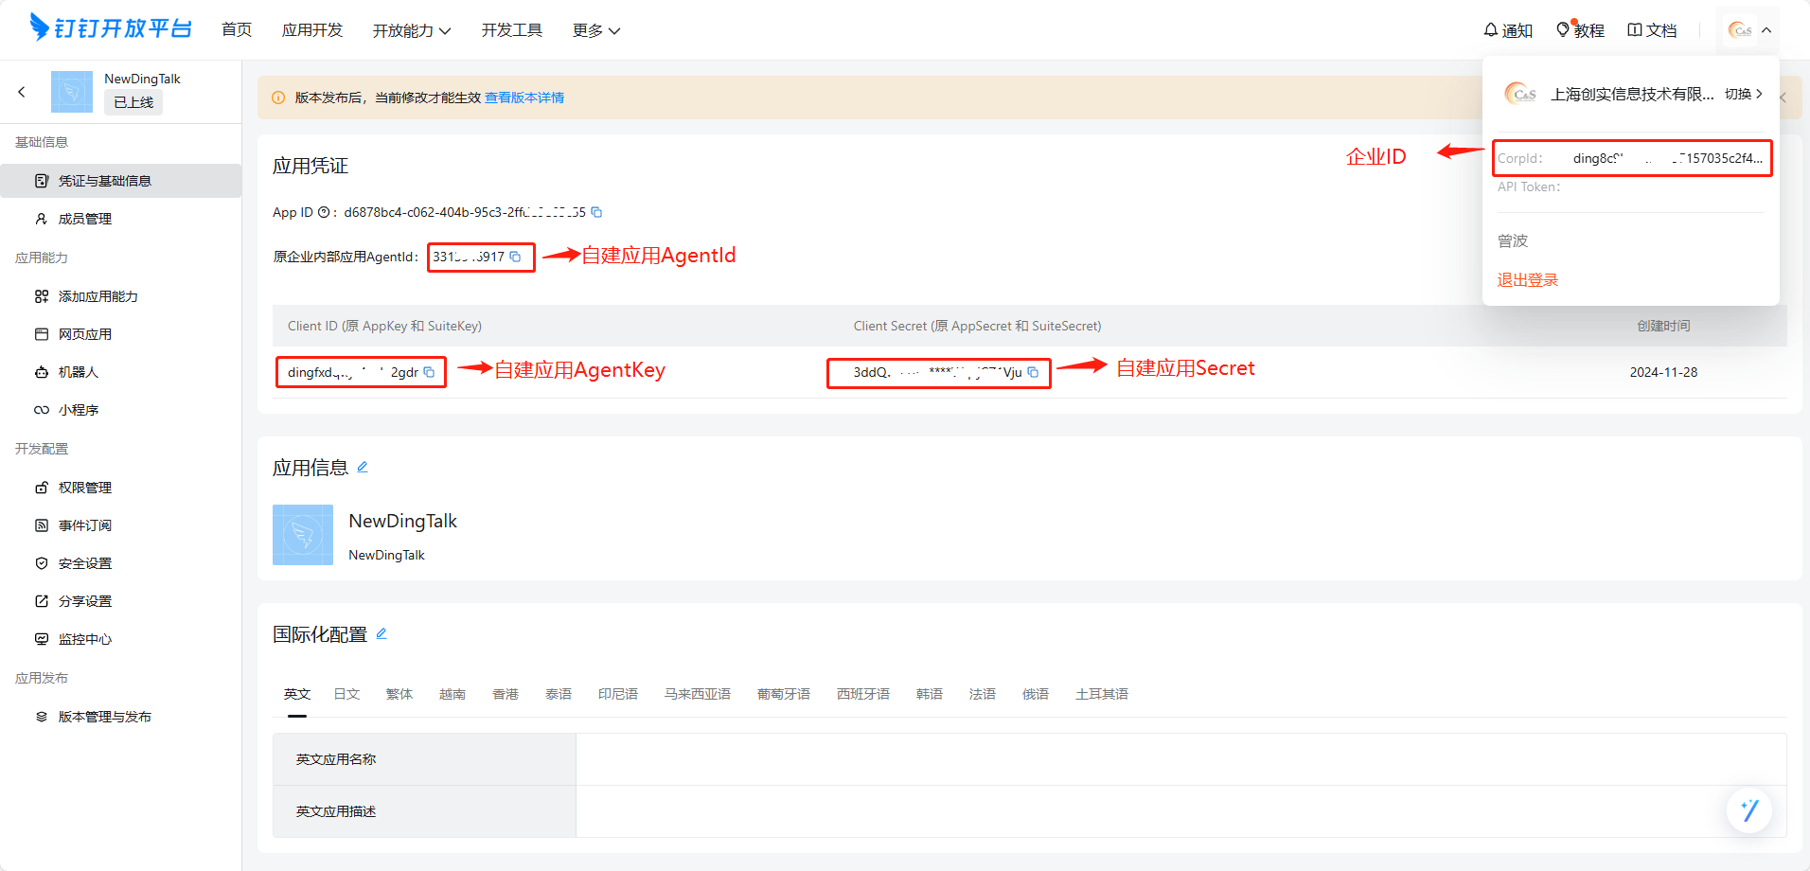Select the 土耳其语 language tab
Screen dimensions: 1810x871
coord(1101,694)
